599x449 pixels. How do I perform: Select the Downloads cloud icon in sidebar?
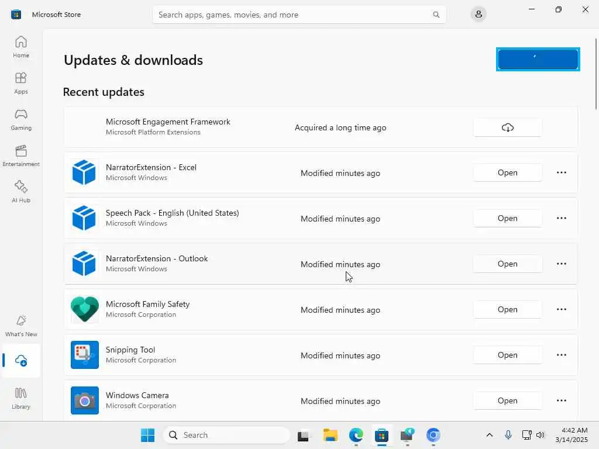coord(21,360)
